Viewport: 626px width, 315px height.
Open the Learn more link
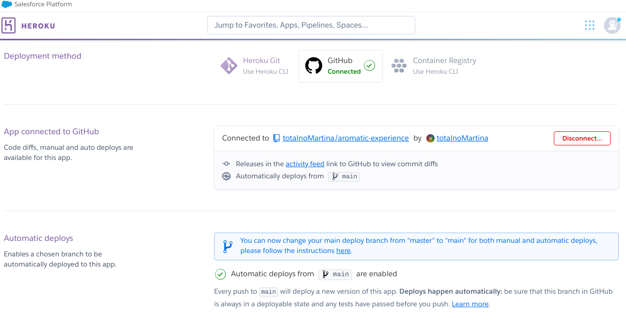(x=470, y=304)
